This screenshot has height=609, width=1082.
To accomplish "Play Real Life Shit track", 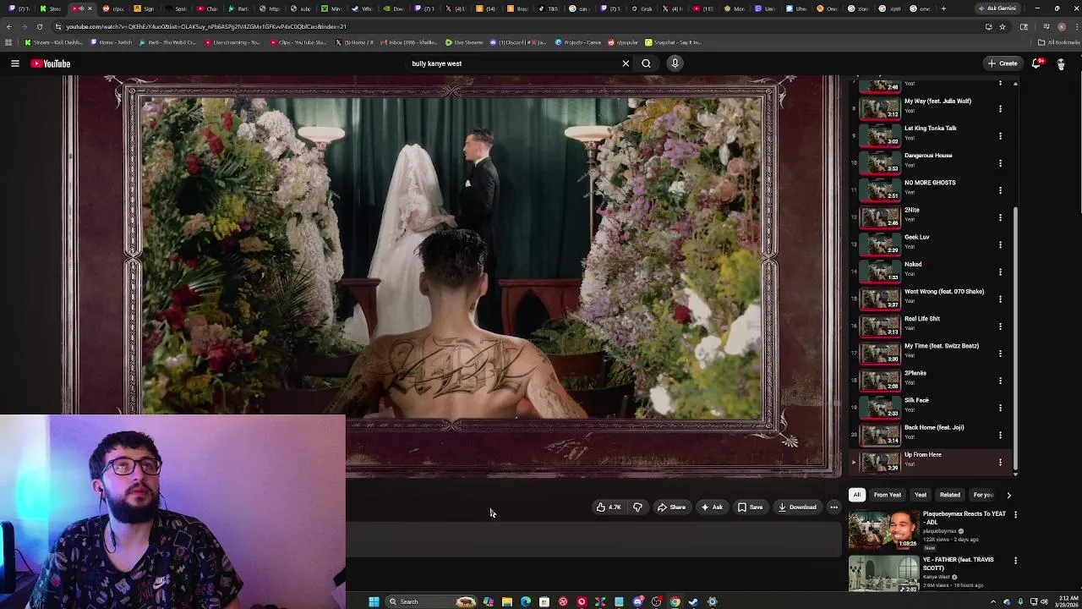I will [930, 326].
